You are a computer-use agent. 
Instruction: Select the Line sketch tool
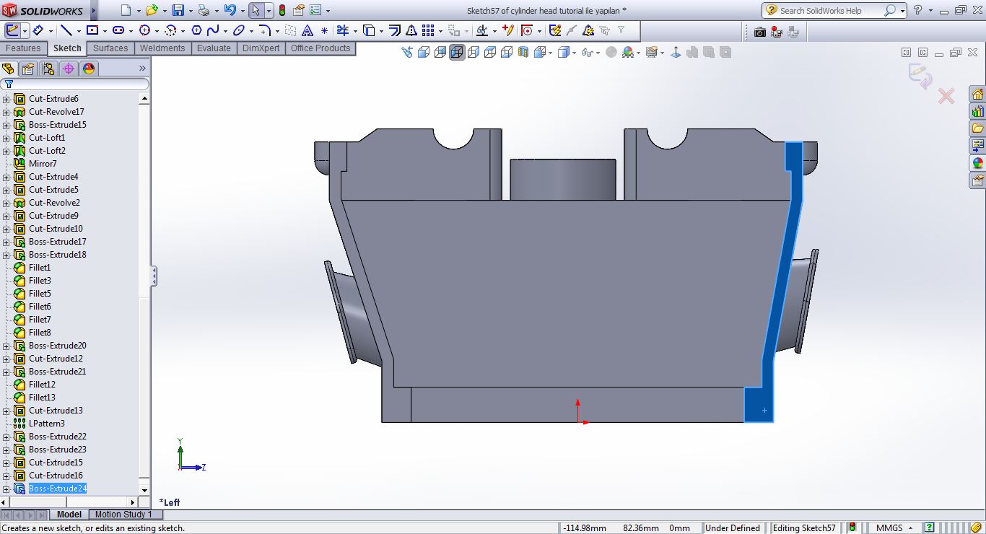click(66, 30)
